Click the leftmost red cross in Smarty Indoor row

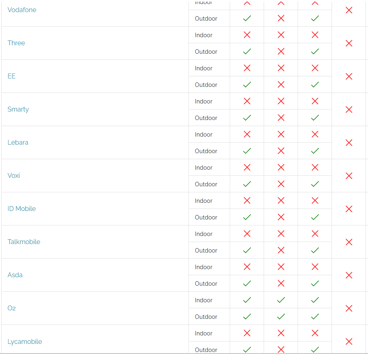pos(247,101)
